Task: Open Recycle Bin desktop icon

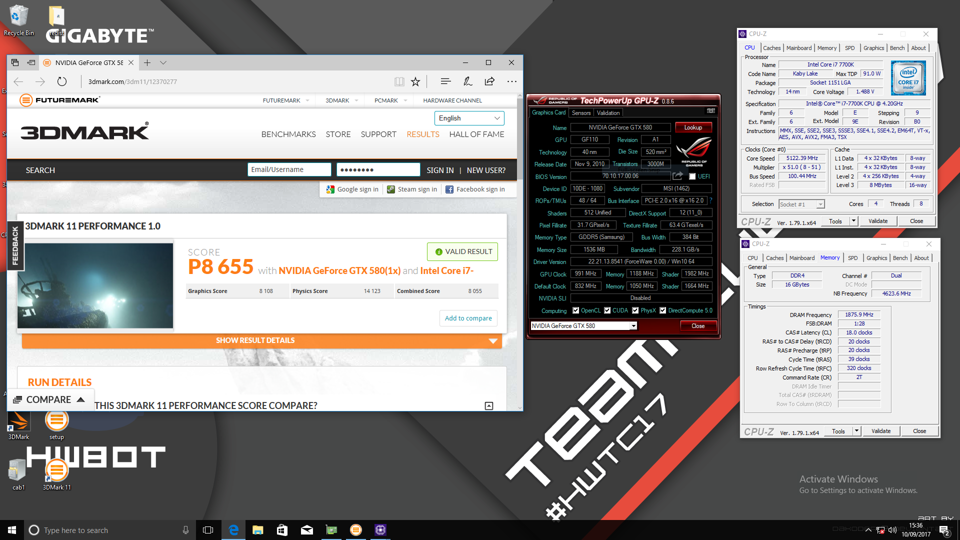Action: pos(18,20)
